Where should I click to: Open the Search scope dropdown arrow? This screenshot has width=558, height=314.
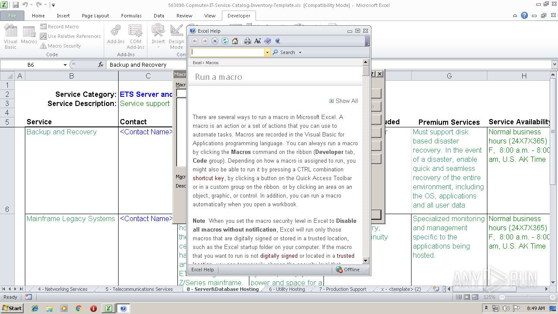[300, 52]
